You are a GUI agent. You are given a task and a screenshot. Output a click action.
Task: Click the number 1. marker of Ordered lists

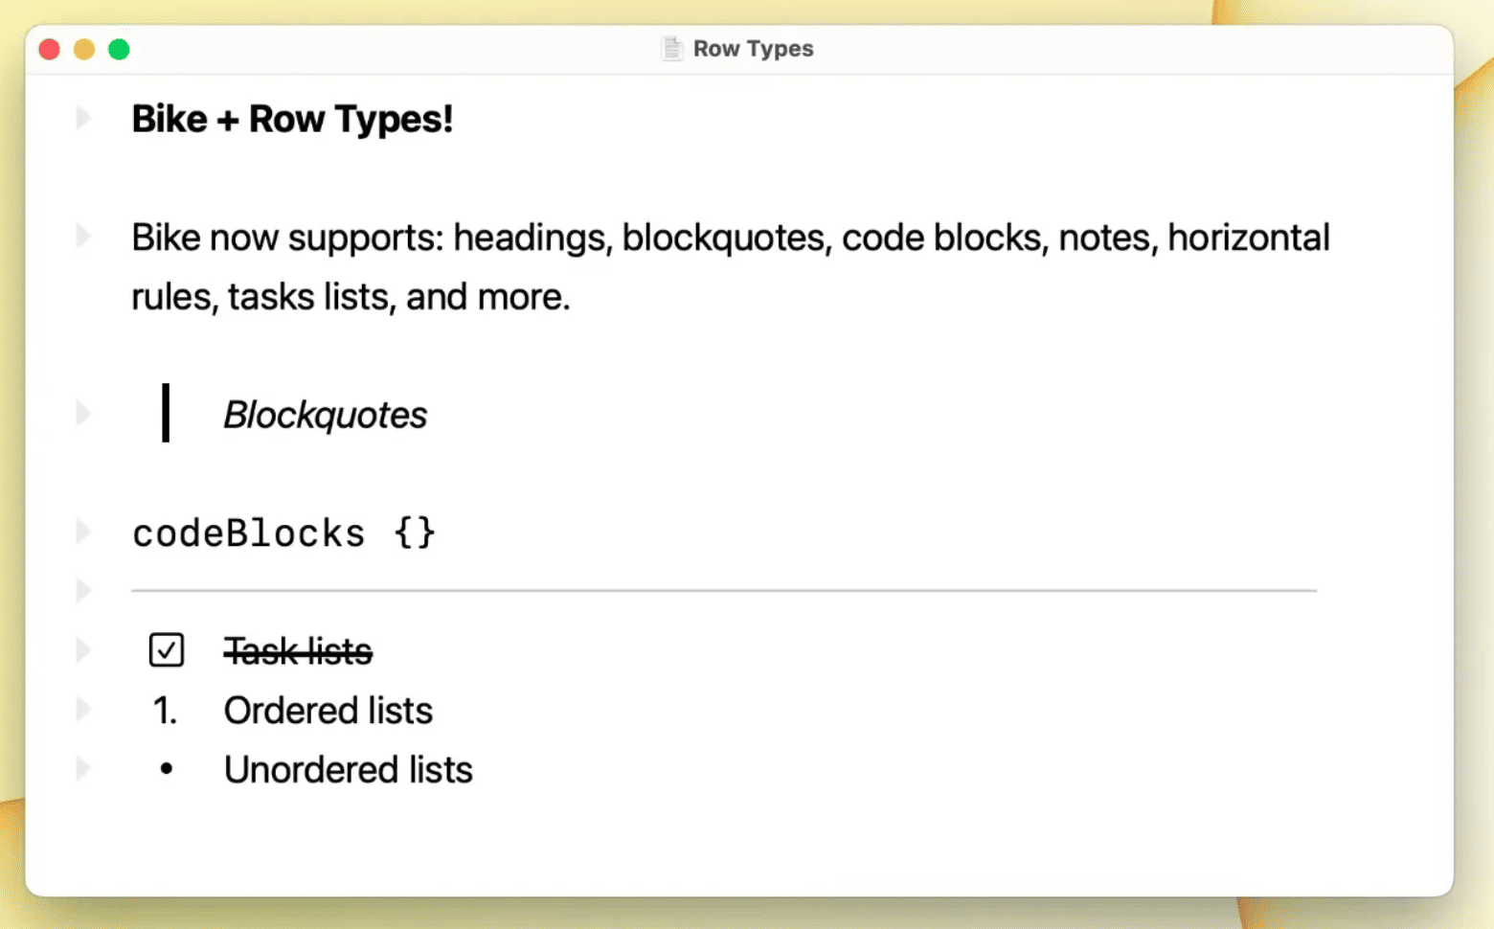coord(165,711)
